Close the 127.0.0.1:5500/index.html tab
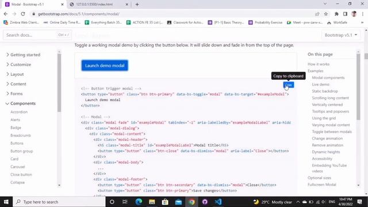This screenshot has height=207, width=368. (x=126, y=4)
